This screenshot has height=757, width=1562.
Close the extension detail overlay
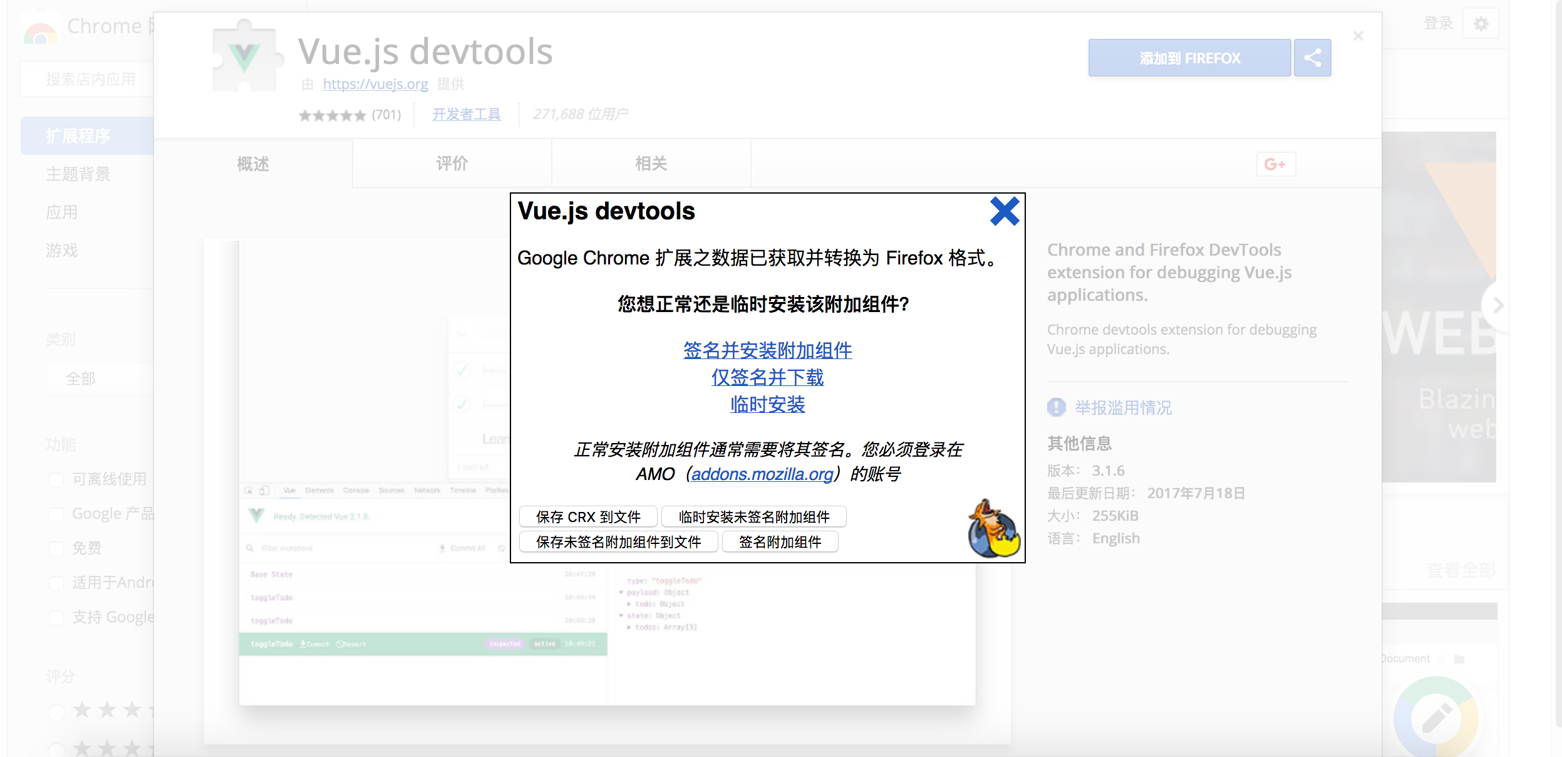(x=1358, y=36)
